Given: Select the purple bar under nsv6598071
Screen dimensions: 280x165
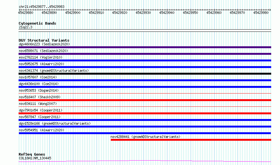Looking at the screenshot, I should tap(145, 54).
